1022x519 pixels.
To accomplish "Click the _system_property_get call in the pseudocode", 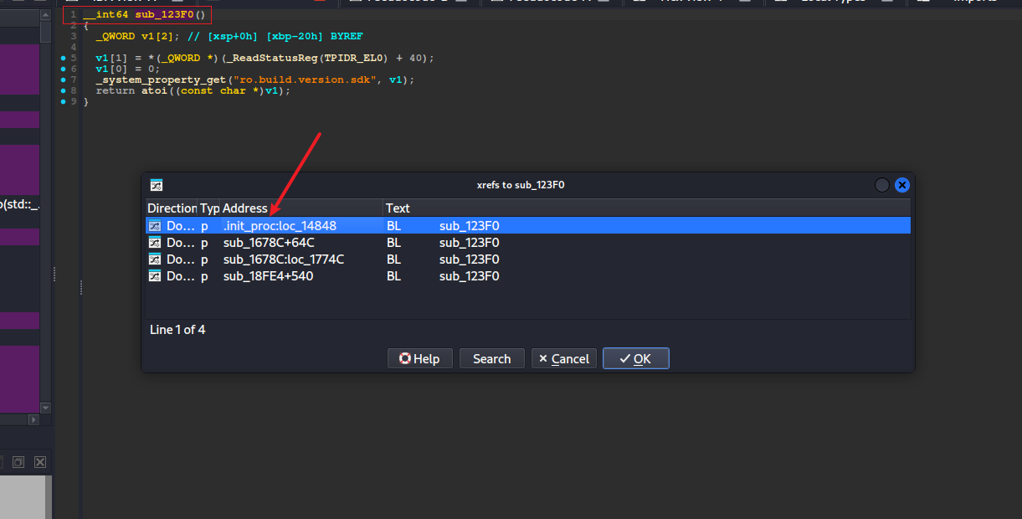I will (152, 80).
